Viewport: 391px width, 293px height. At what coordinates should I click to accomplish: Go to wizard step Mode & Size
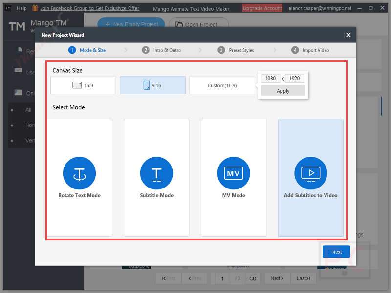[x=87, y=50]
